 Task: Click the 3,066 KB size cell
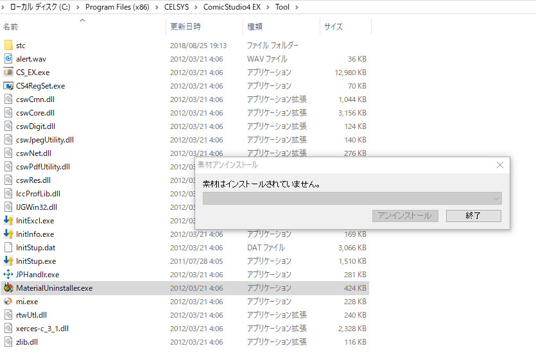click(x=352, y=248)
